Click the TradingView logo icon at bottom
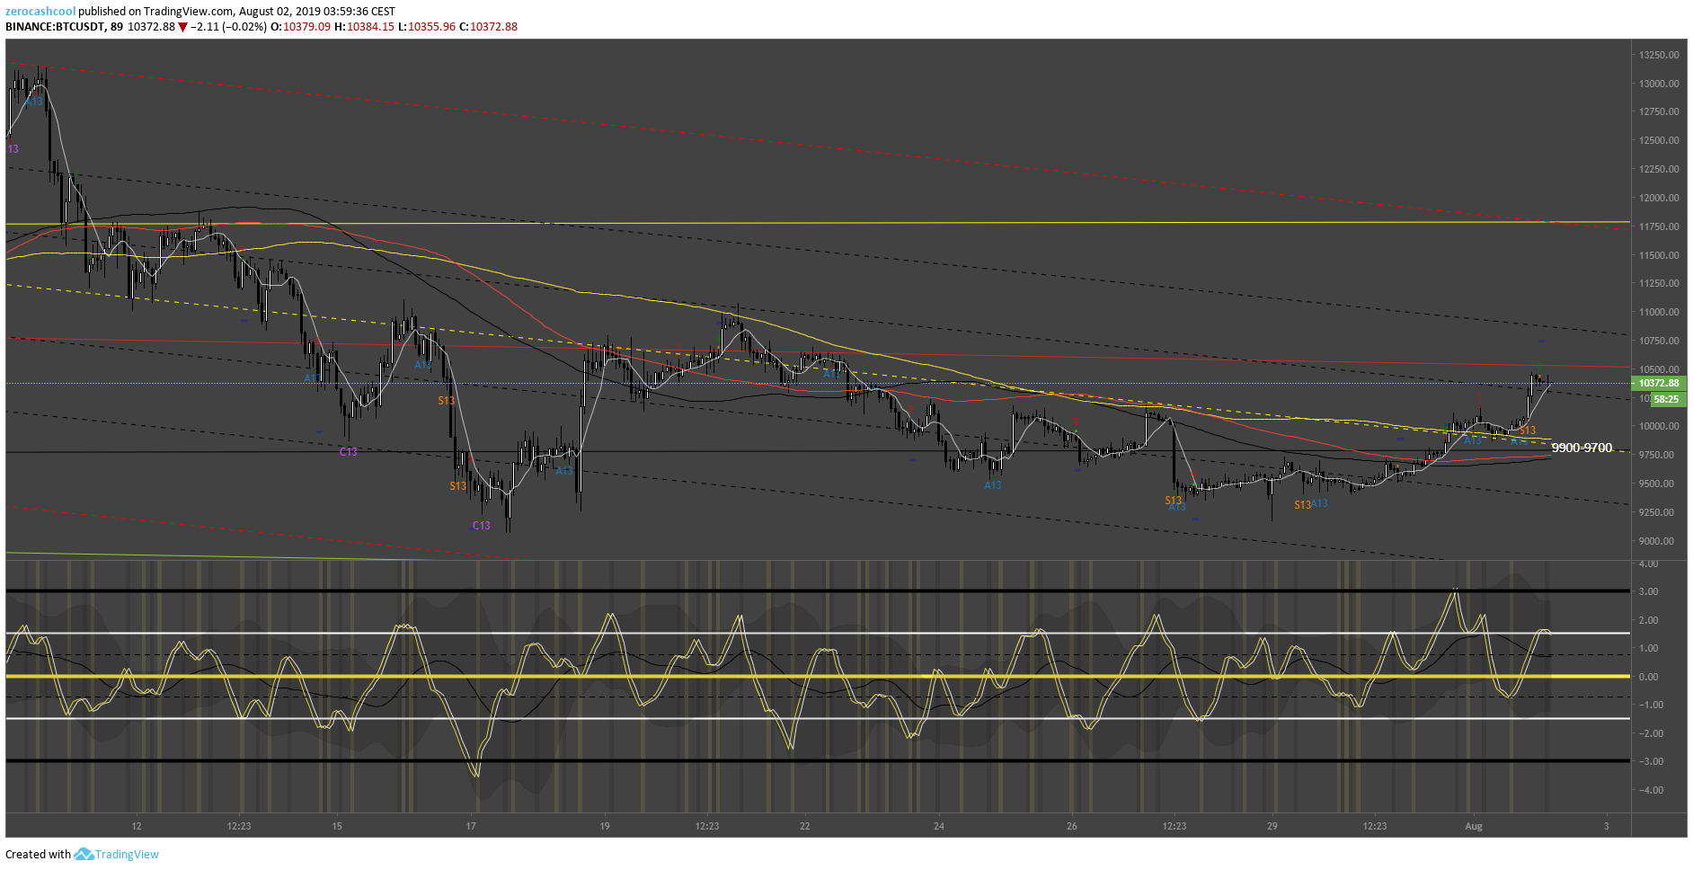Screen dimensions: 1693x870 84,854
